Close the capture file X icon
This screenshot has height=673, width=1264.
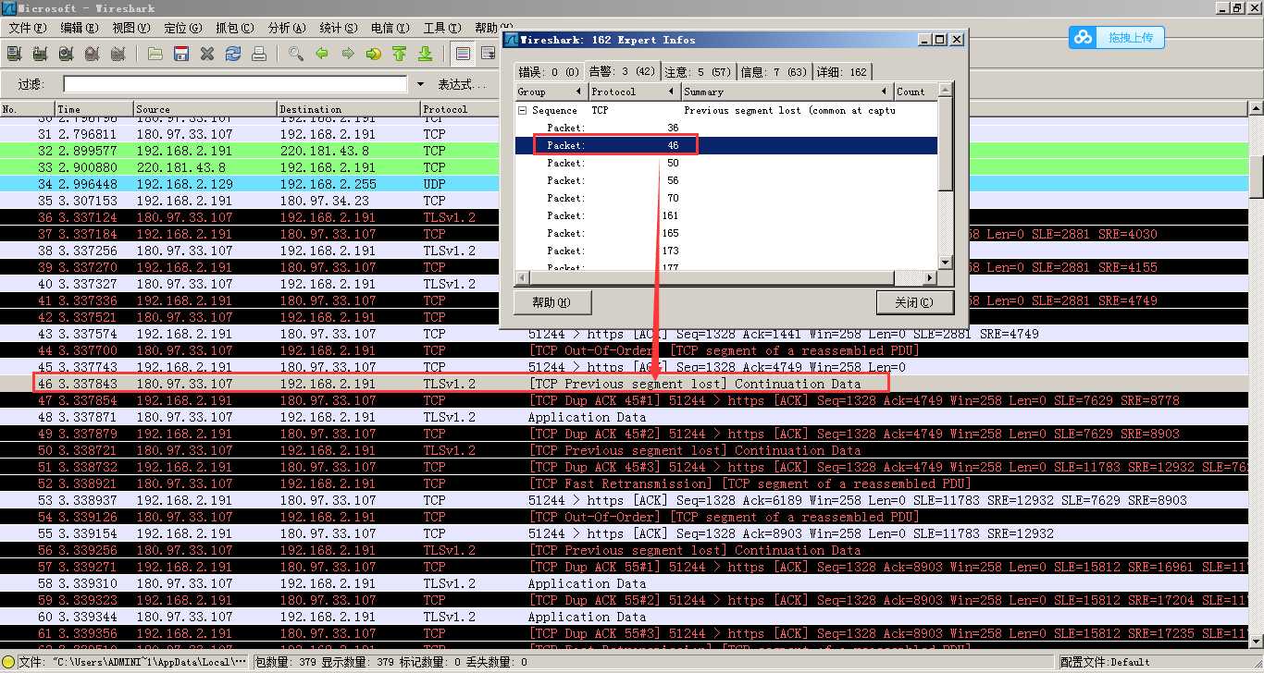click(207, 54)
